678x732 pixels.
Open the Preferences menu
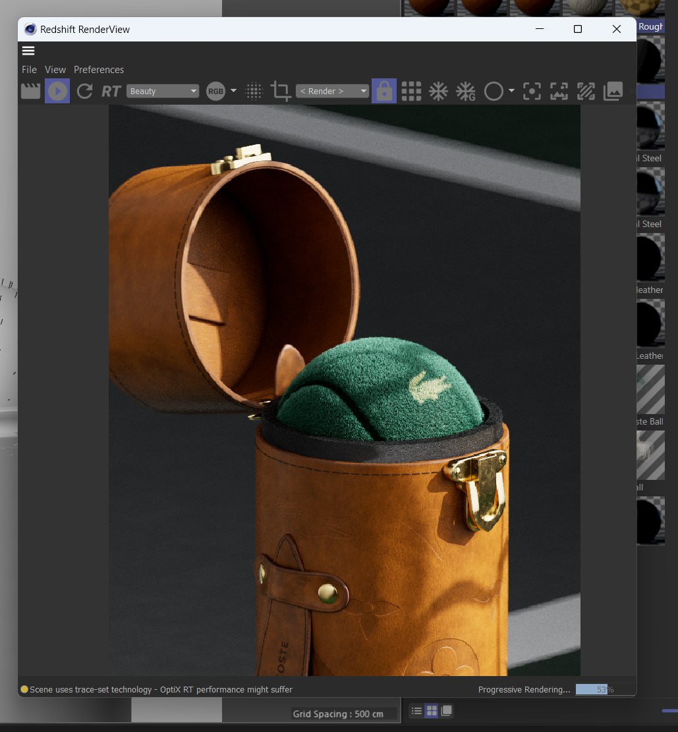click(x=99, y=70)
